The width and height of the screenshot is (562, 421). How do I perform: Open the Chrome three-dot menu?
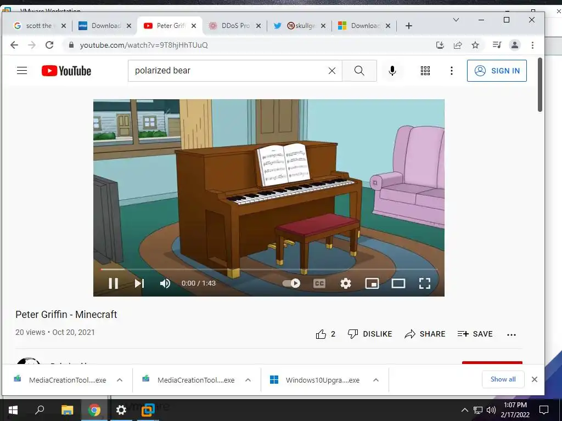pyautogui.click(x=532, y=45)
